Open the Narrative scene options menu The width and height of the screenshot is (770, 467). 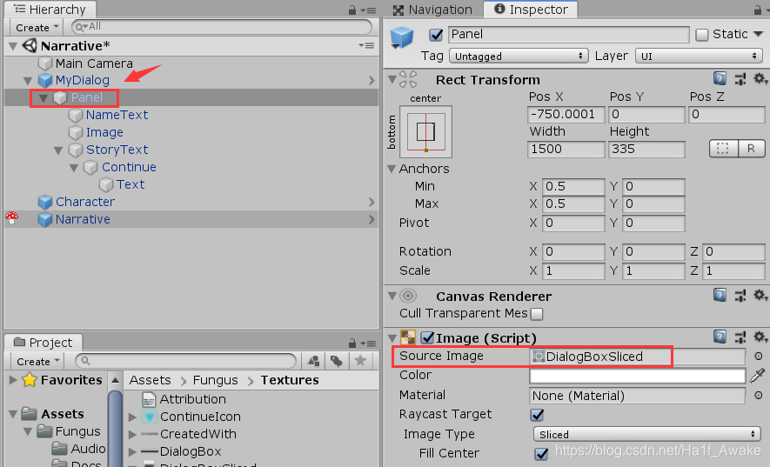366,45
